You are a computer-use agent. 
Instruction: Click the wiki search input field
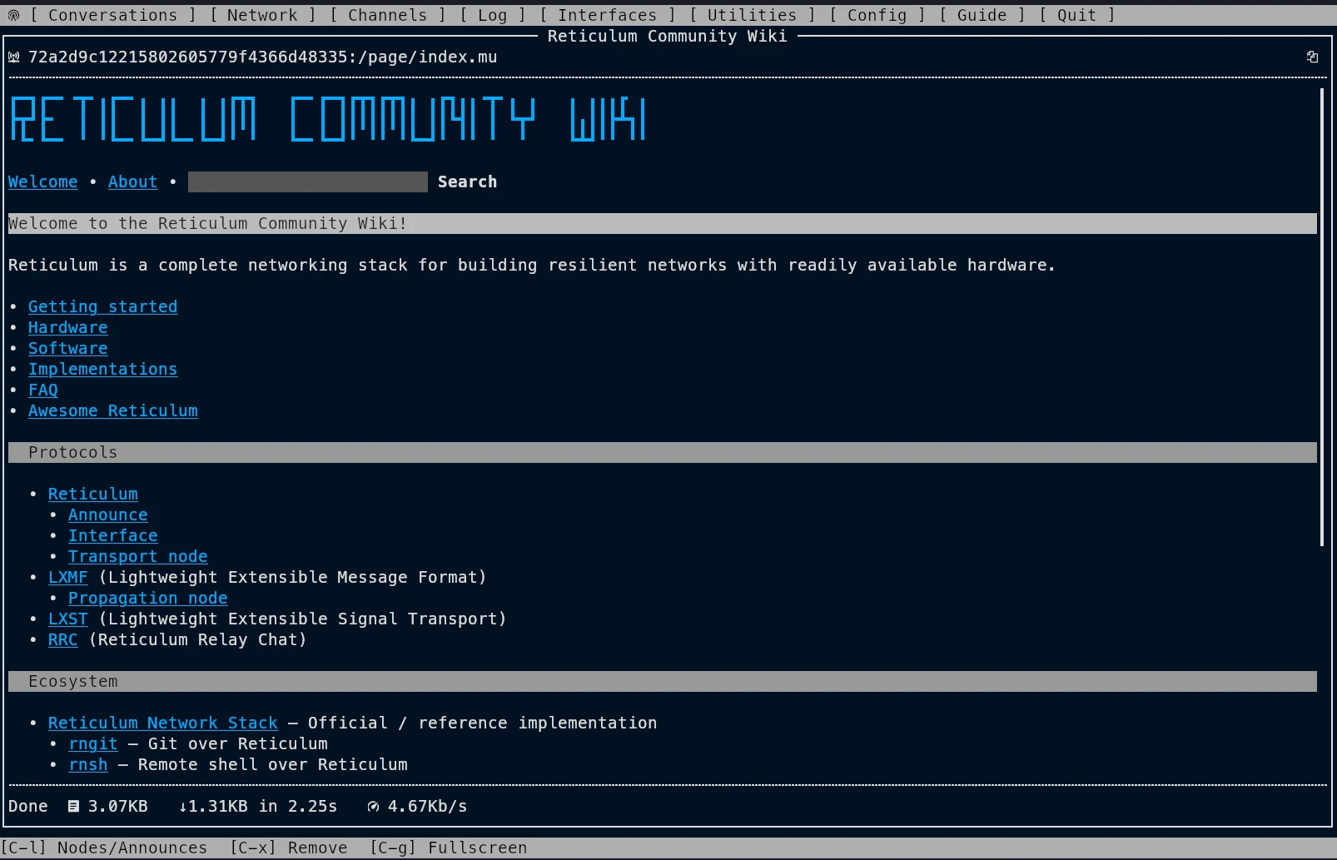click(x=308, y=181)
